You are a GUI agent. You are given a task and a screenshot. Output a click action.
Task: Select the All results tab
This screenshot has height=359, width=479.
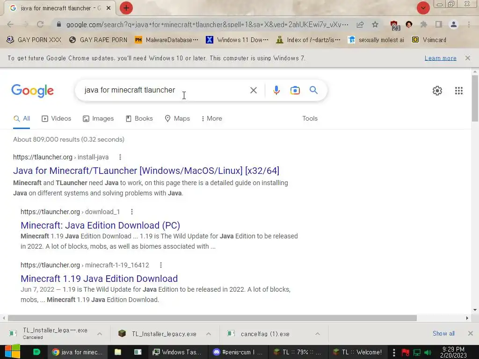(22, 118)
